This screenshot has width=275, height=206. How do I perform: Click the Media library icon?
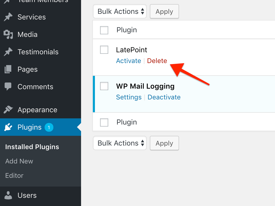tap(8, 34)
